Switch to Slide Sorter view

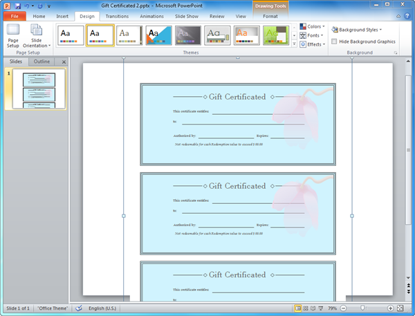pyautogui.click(x=306, y=308)
